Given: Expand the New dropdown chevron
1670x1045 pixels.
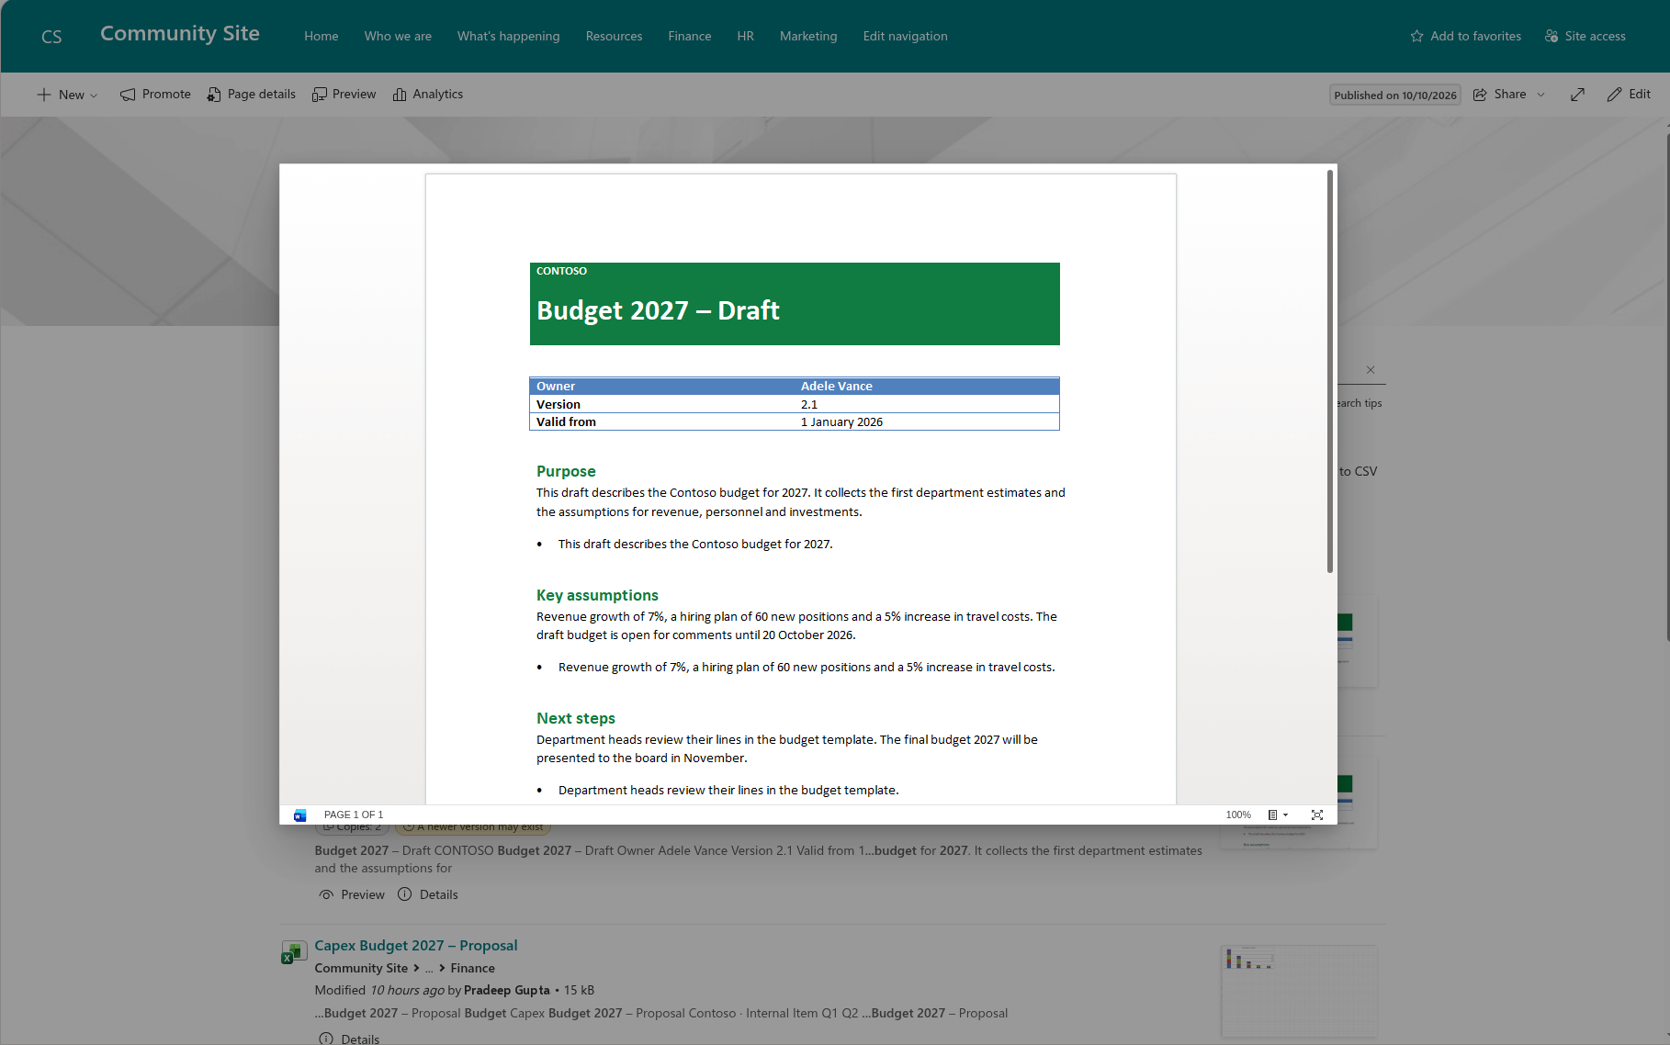Looking at the screenshot, I should click(94, 96).
